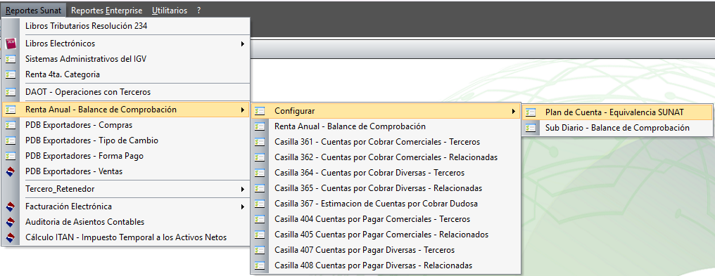Screen dimensions: 715x276
Task: Click the Casilla 361 icon
Action: click(x=260, y=142)
